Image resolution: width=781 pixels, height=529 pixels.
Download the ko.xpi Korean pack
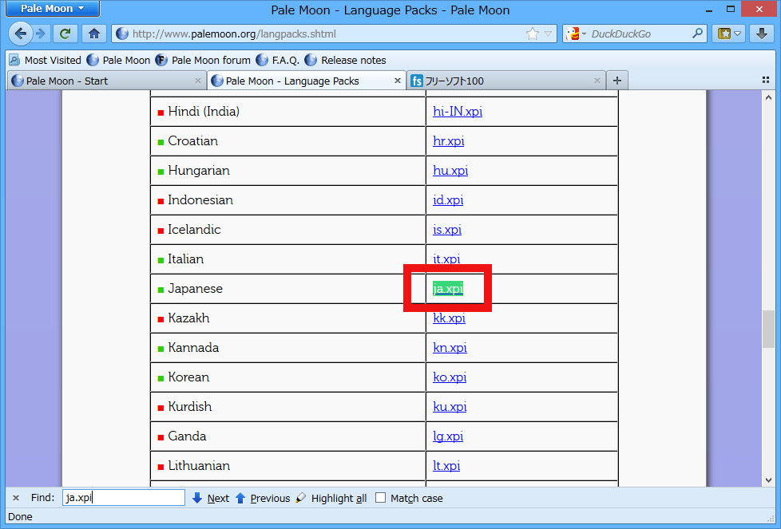[450, 377]
